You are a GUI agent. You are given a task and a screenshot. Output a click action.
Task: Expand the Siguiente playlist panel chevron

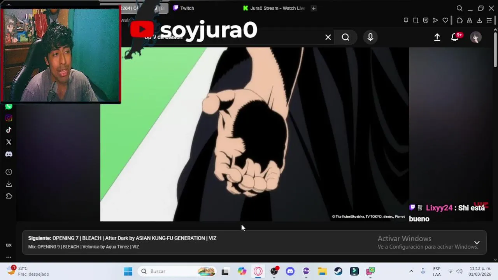[477, 243]
